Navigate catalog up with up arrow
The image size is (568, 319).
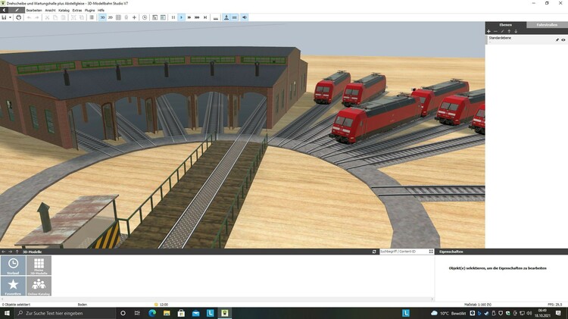click(x=17, y=252)
